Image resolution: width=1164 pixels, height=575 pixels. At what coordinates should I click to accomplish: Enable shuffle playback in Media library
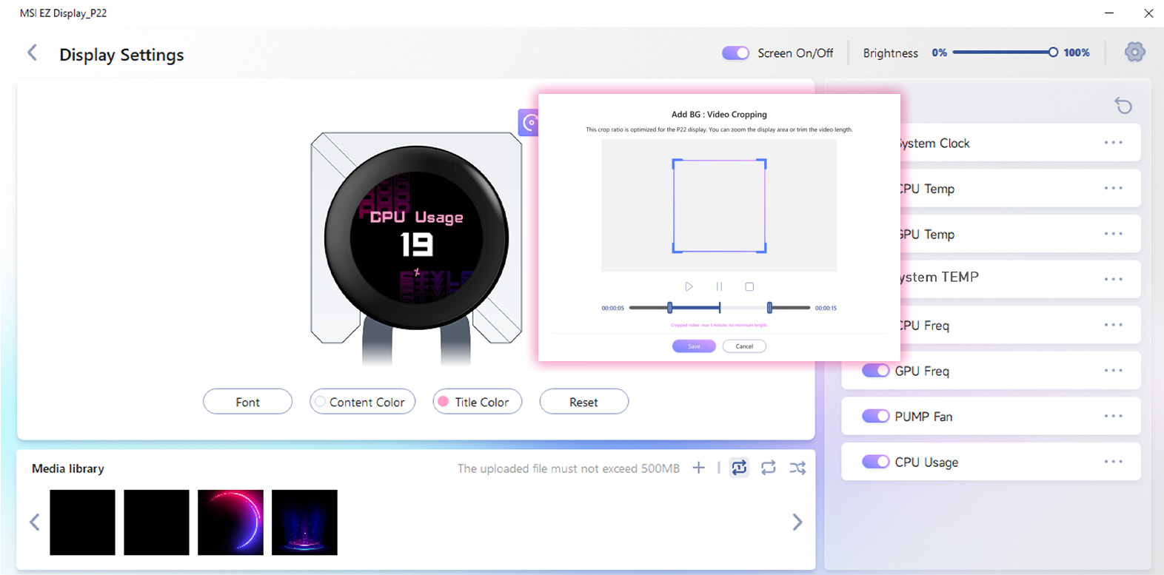(x=797, y=468)
